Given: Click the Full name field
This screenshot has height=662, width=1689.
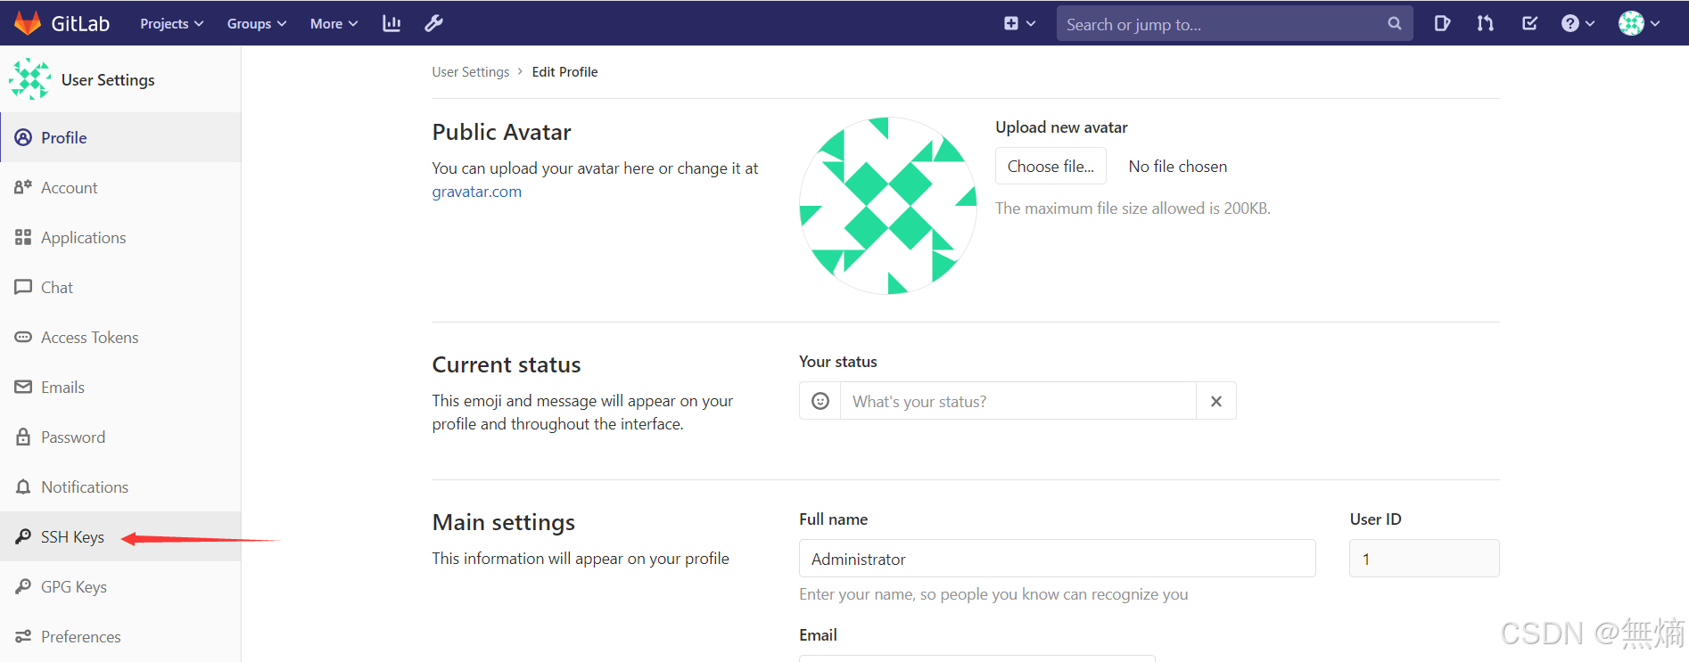Looking at the screenshot, I should click(x=1058, y=559).
